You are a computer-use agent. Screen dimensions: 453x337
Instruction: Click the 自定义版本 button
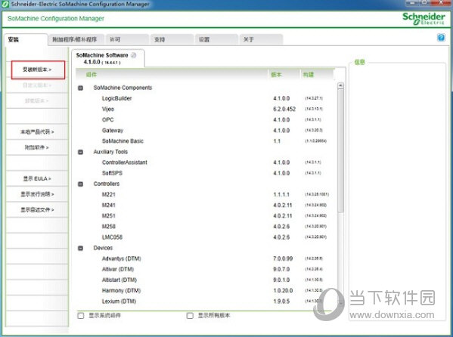(x=37, y=85)
